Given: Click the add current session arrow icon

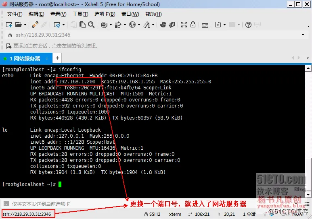Looking at the screenshot, I should (x=9, y=46).
